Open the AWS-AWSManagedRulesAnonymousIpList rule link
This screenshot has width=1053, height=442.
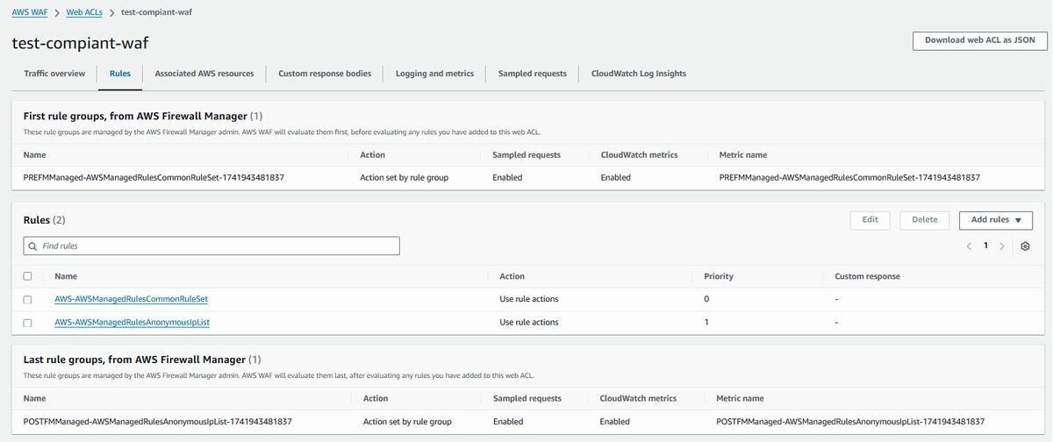pos(132,323)
